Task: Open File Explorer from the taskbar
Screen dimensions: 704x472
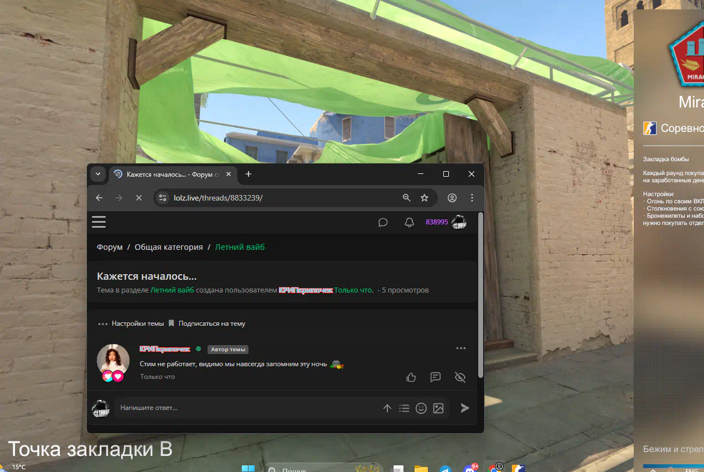Action: click(x=421, y=469)
